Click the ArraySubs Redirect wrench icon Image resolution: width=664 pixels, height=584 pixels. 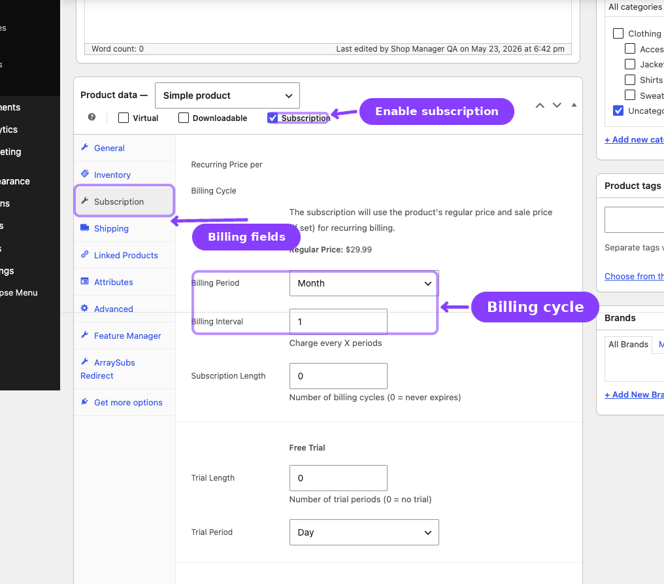pyautogui.click(x=85, y=362)
